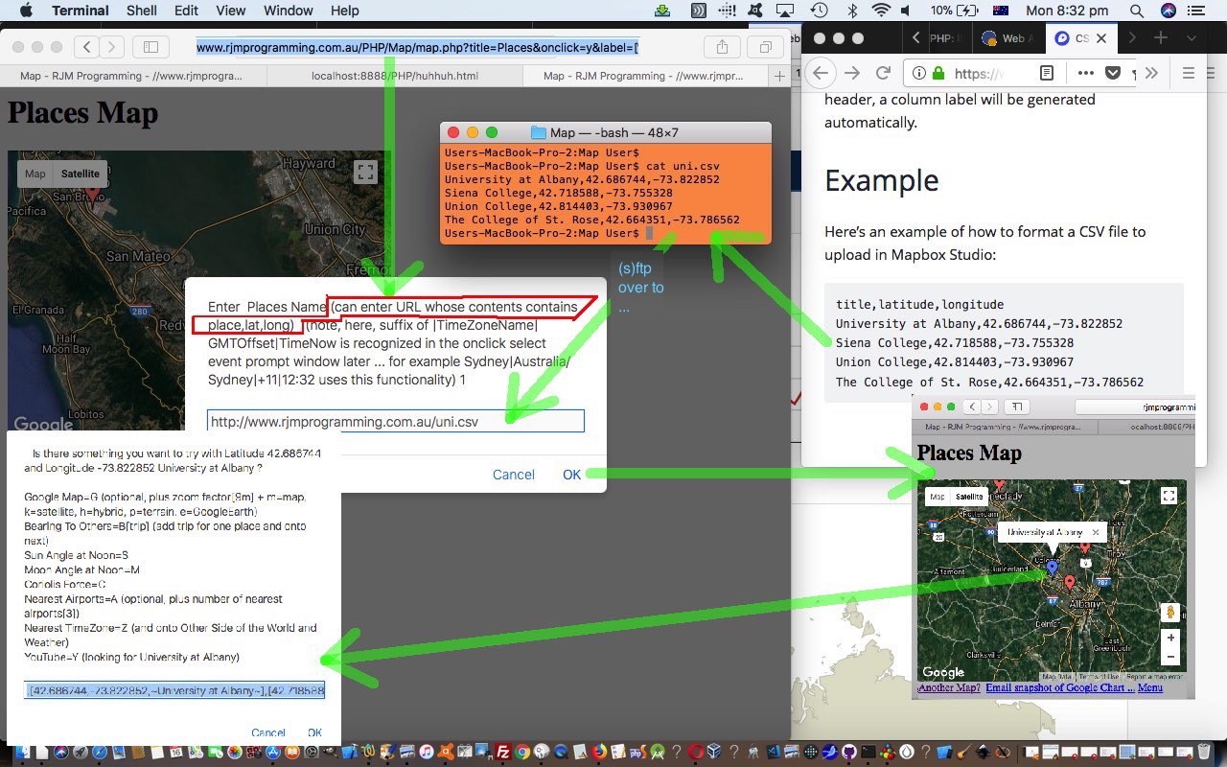Reload the Firefox page

coord(883,73)
